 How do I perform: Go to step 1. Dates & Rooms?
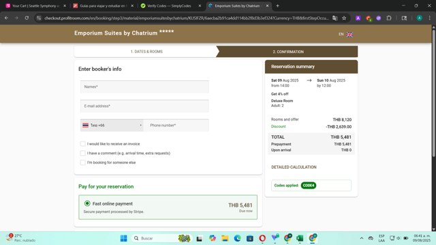146,52
